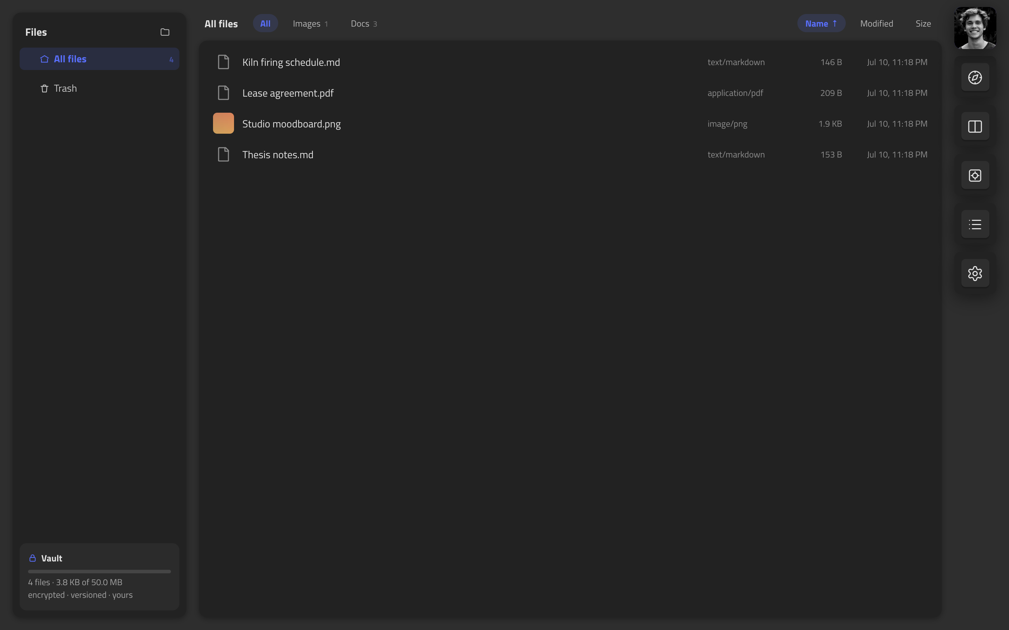The image size is (1009, 630).
Task: Select the All filter tab
Action: 265,23
